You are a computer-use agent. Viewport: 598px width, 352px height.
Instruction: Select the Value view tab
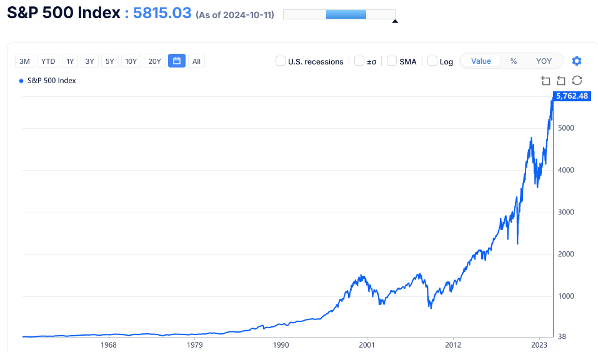click(x=481, y=61)
